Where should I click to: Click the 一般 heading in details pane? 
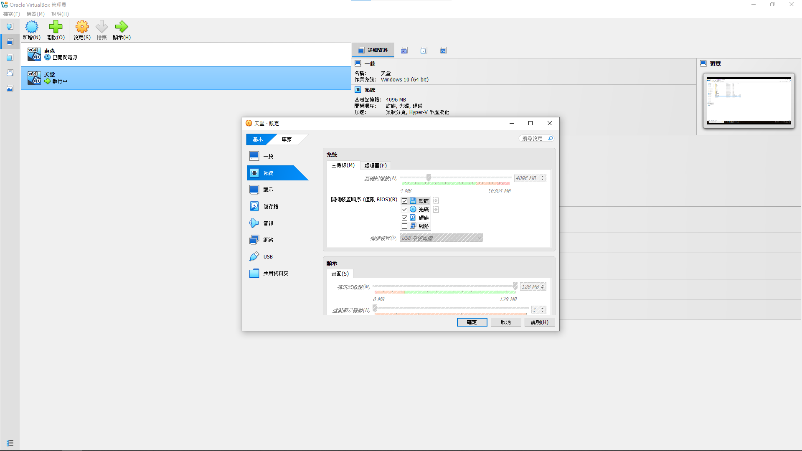pyautogui.click(x=370, y=64)
